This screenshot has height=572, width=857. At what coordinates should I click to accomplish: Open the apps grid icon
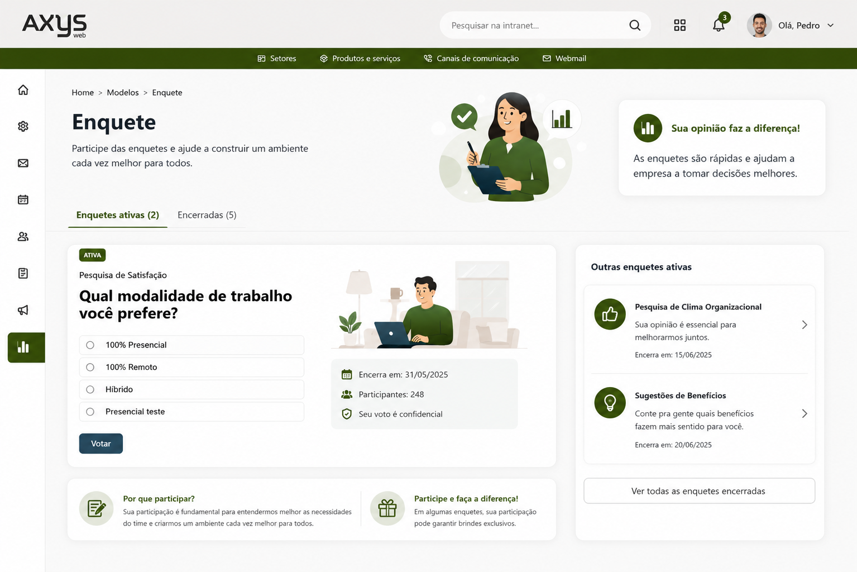(x=679, y=25)
